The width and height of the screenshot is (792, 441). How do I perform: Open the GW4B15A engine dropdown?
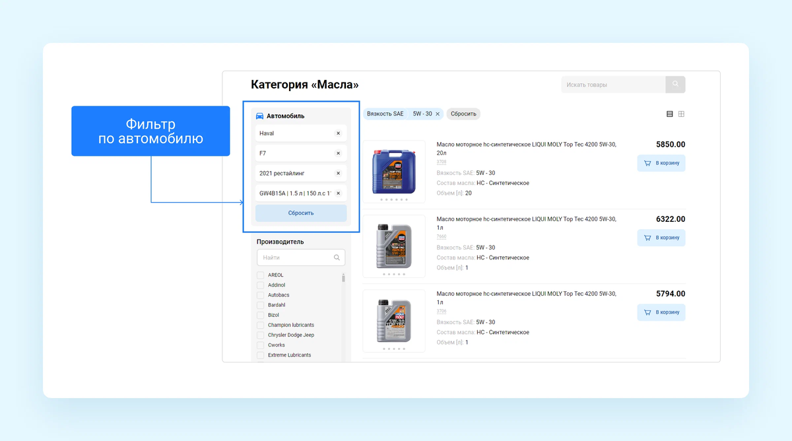click(301, 193)
